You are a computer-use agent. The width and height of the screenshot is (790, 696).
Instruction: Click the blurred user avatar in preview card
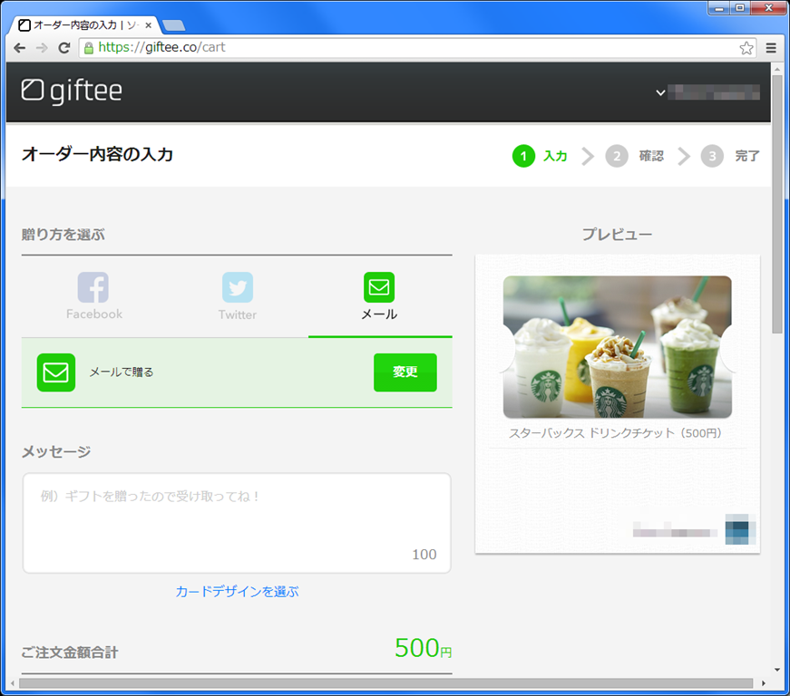click(740, 529)
